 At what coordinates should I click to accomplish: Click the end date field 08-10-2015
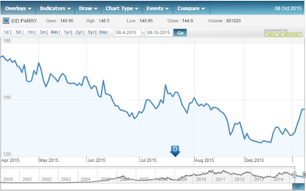[x=159, y=33]
